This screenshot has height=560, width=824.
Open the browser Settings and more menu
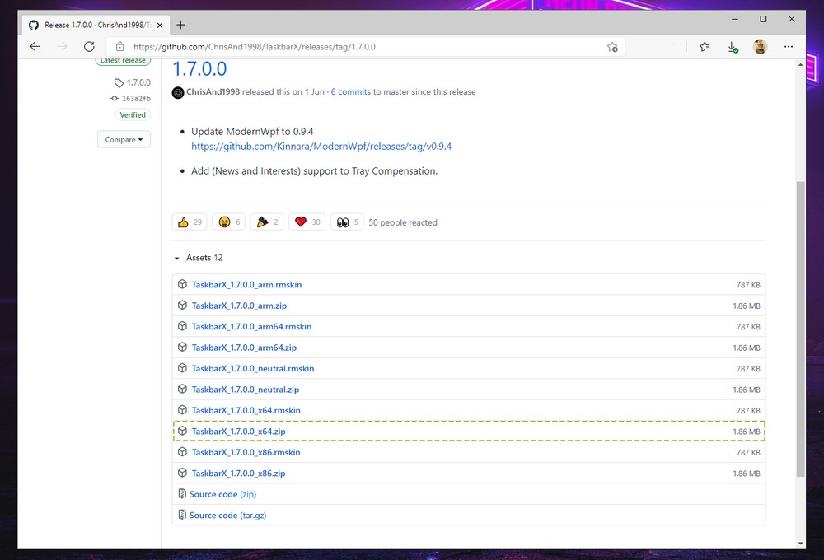click(x=789, y=47)
